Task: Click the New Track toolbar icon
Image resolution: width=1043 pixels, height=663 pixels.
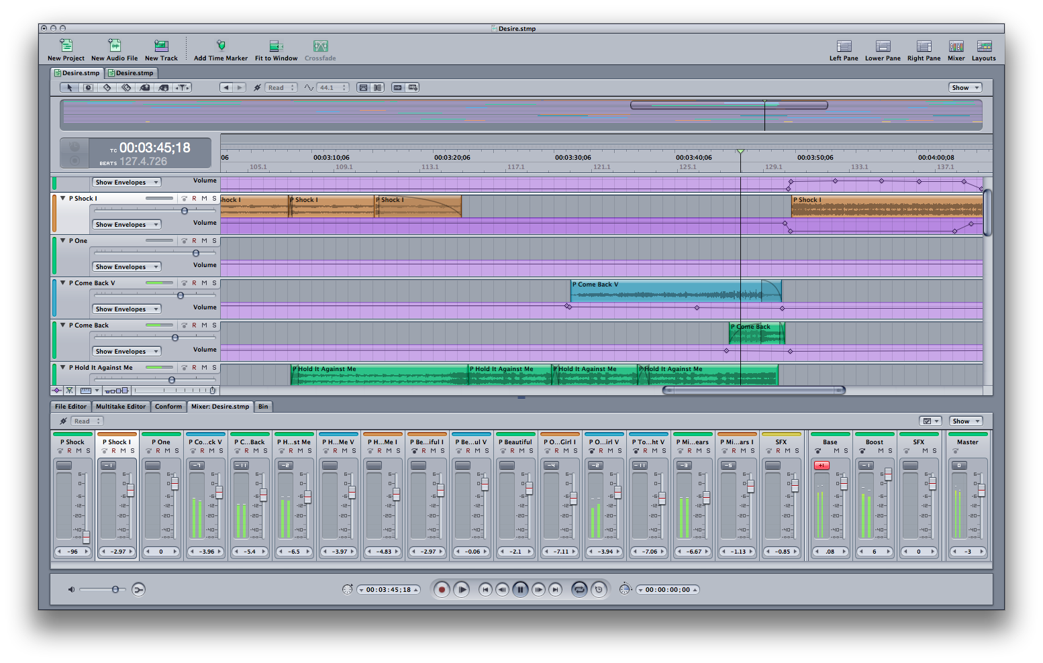Action: (161, 46)
